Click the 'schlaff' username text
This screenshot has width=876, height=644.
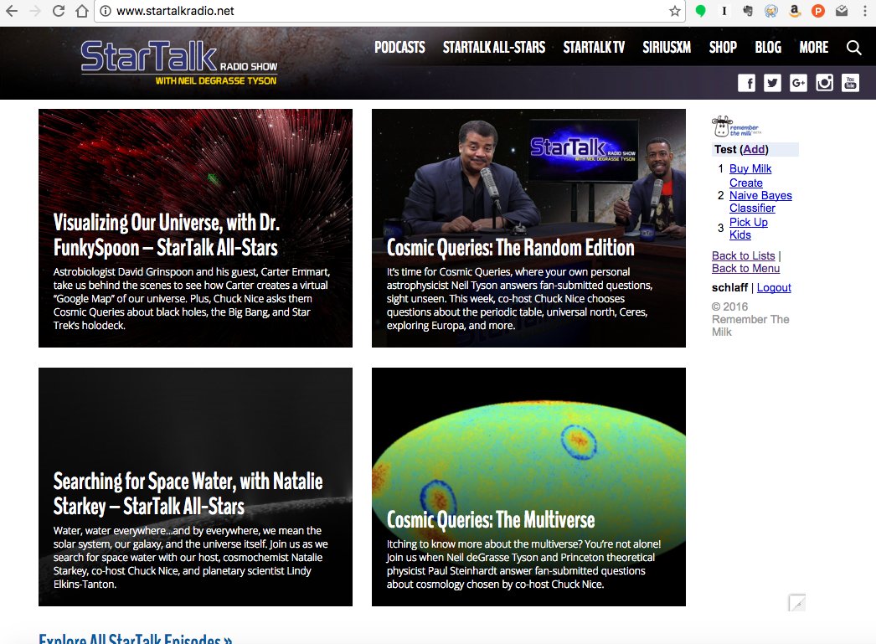click(729, 287)
